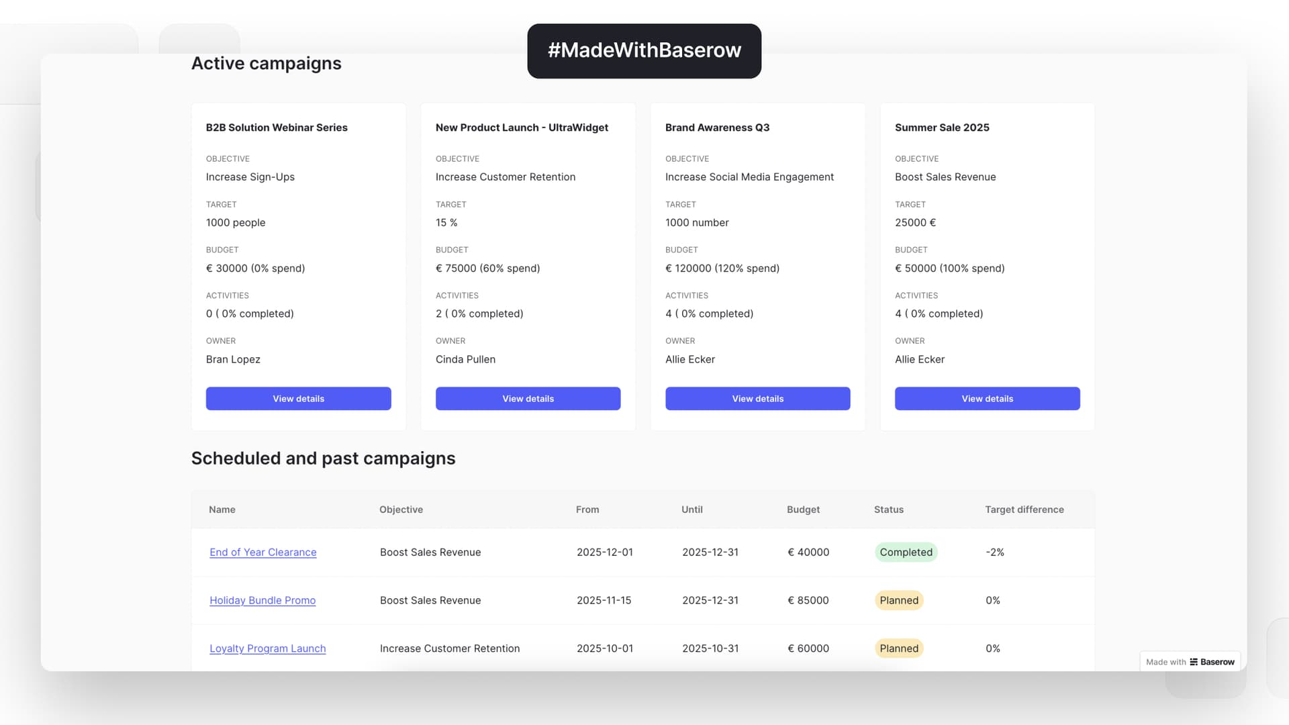Image resolution: width=1289 pixels, height=725 pixels.
Task: Click the From date 2025-11-15
Action: [604, 600]
